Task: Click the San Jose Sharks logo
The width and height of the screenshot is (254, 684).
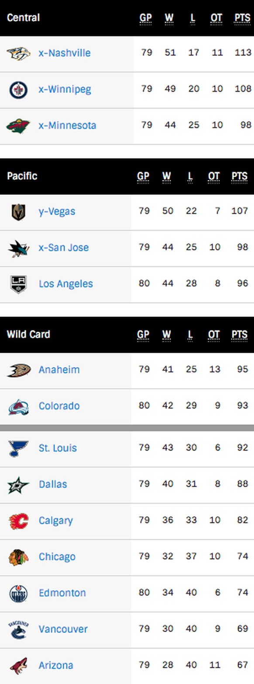Action: tap(18, 248)
